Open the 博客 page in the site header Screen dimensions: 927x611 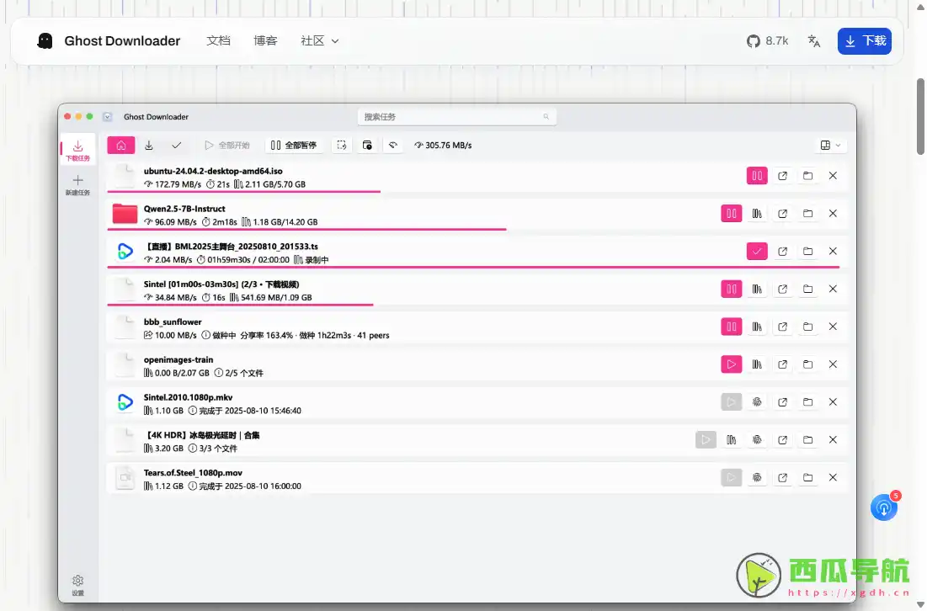tap(265, 40)
